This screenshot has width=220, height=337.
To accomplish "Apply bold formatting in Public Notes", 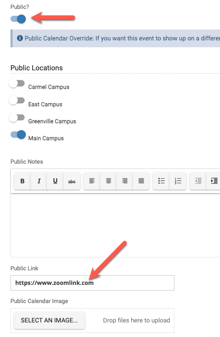I will tap(22, 181).
